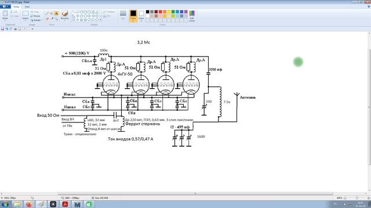
Task: Open Edit colors palette
Action: (x=192, y=16)
